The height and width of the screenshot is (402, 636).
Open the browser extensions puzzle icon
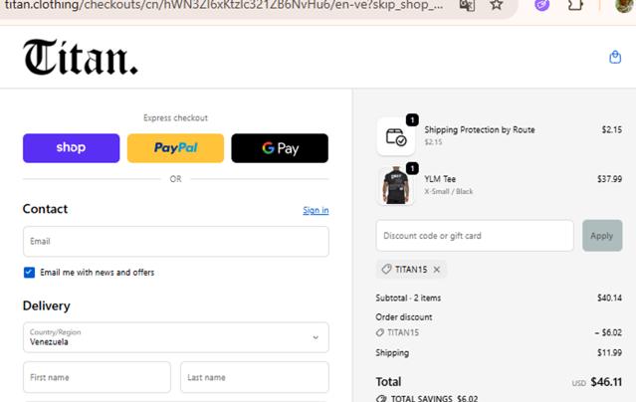pos(574,5)
